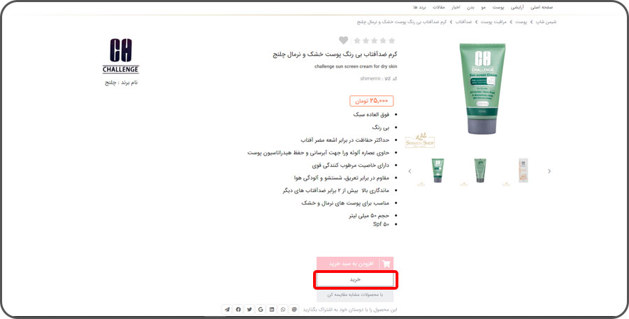
Task: Share product via LinkedIn icon
Action: tap(272, 309)
